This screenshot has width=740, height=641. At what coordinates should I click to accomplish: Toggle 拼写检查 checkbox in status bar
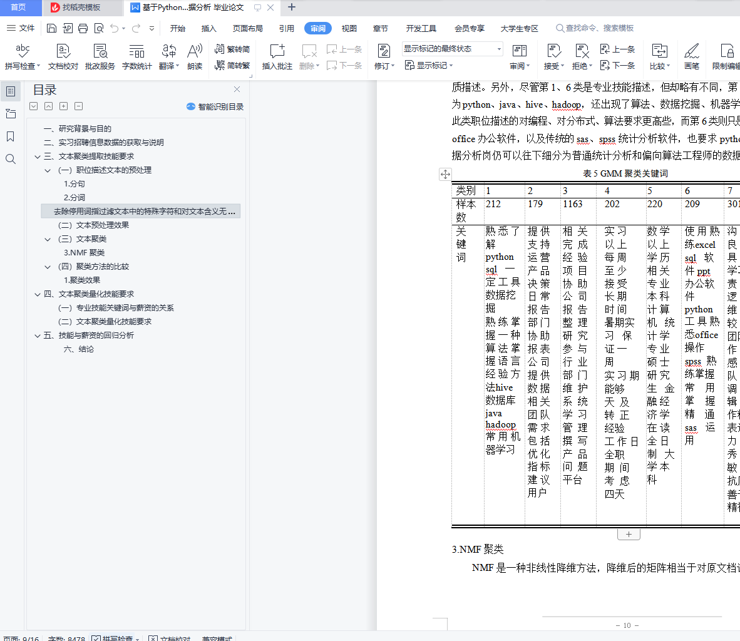click(96, 638)
